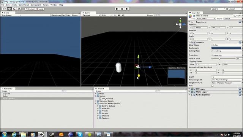Open the game object icon picker in Inspector

click(x=191, y=16)
